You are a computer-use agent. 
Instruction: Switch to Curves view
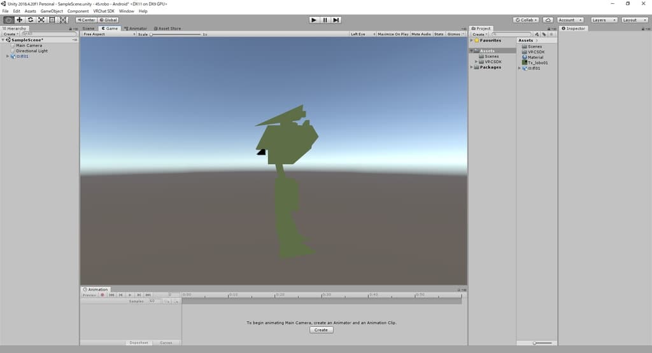tap(166, 343)
